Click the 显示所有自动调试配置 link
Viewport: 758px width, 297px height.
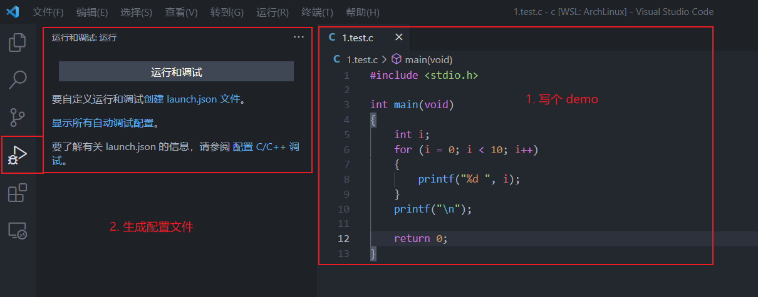(x=103, y=123)
